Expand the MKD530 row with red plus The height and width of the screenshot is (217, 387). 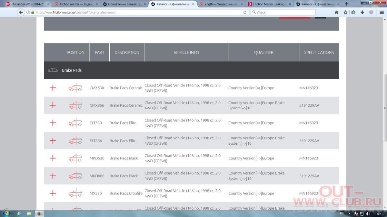click(x=53, y=158)
